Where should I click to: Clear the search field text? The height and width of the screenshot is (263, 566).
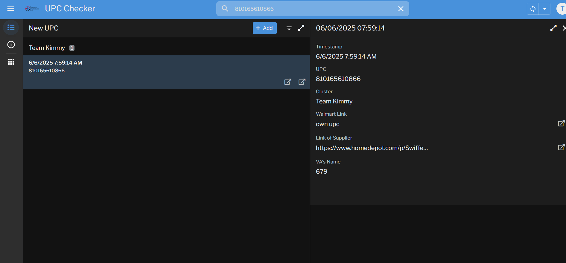click(x=401, y=9)
